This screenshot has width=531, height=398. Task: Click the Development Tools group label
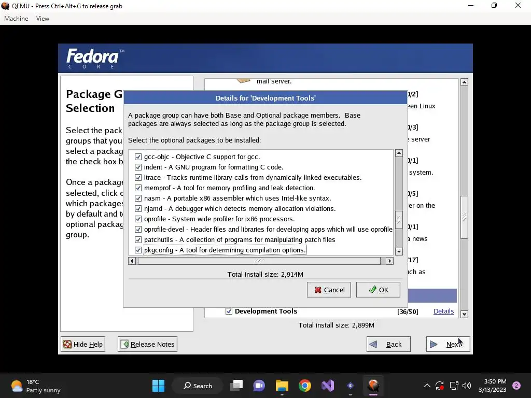[x=266, y=311]
